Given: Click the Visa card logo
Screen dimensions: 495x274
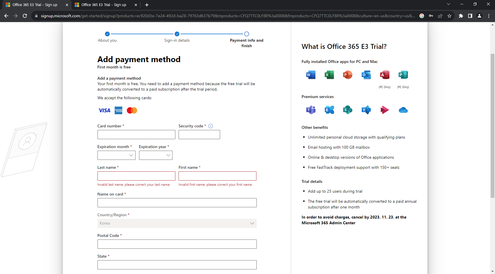Looking at the screenshot, I should pyautogui.click(x=104, y=110).
